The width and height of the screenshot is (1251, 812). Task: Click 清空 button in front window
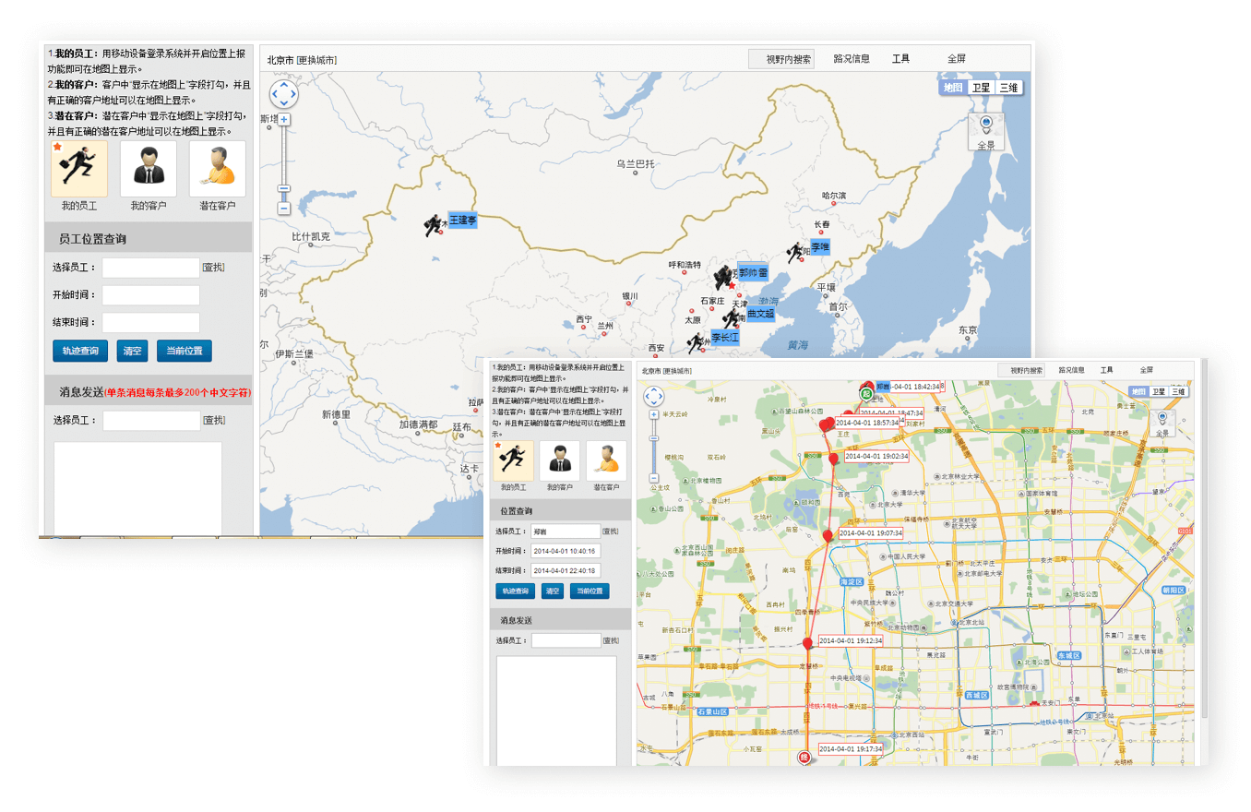tap(552, 591)
